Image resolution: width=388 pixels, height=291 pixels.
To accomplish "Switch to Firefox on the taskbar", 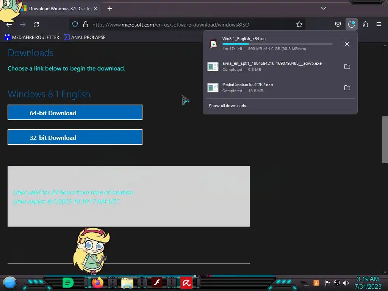I will click(97, 283).
